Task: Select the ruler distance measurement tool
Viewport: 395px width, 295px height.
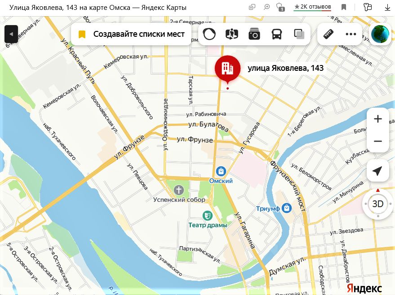Action: pos(328,34)
